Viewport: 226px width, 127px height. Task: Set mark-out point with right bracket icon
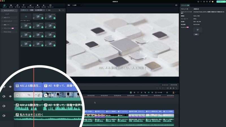click(x=160, y=88)
